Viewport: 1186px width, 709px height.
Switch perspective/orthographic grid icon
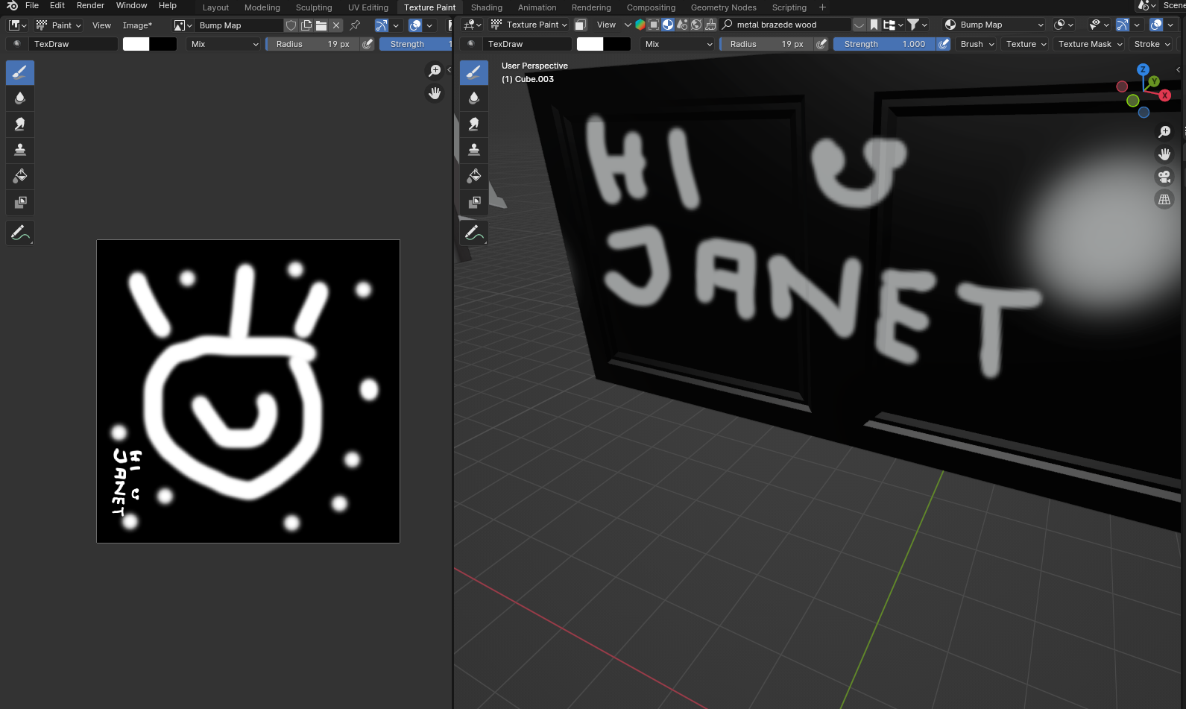tap(1164, 199)
